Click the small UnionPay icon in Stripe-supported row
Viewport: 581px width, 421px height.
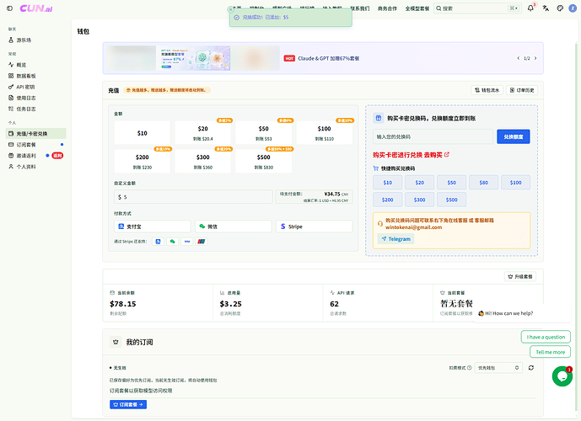pyautogui.click(x=202, y=242)
